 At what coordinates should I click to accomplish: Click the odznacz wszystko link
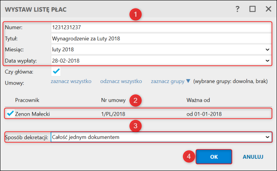pyautogui.click(x=121, y=81)
